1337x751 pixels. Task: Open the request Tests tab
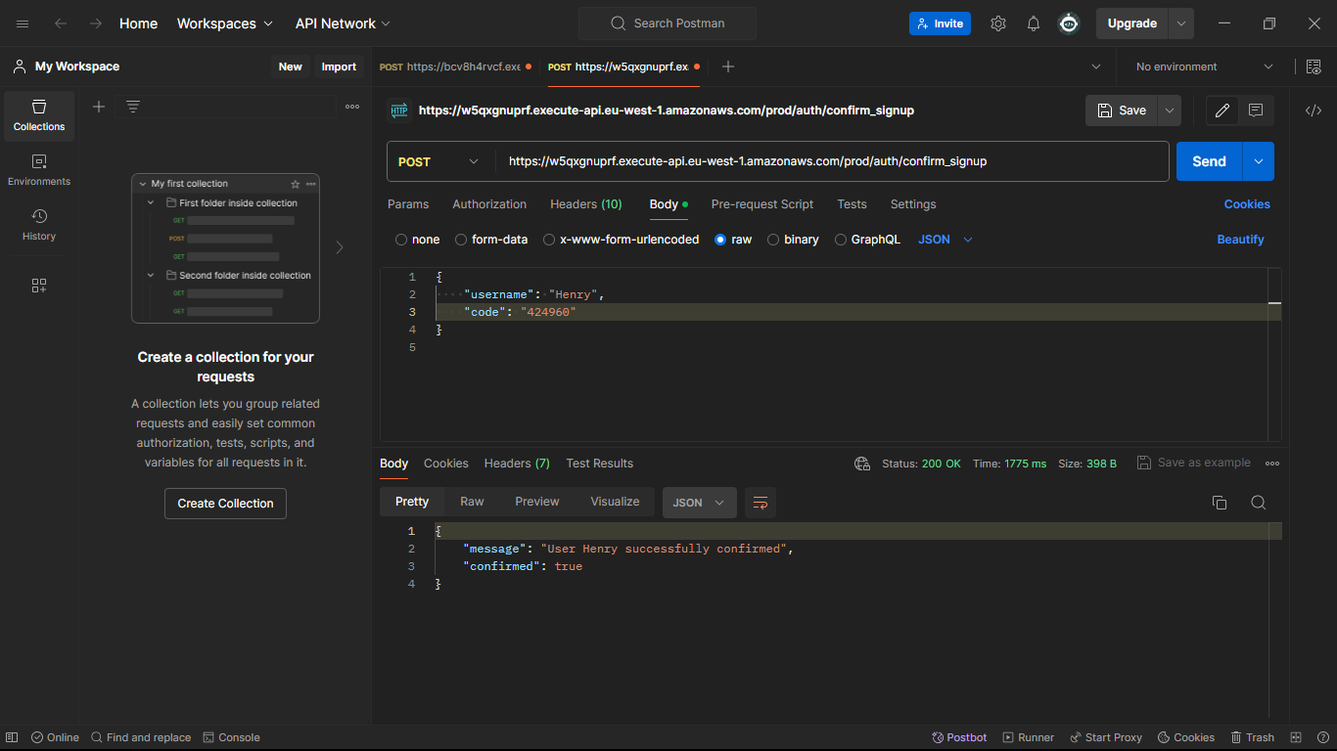coord(852,204)
